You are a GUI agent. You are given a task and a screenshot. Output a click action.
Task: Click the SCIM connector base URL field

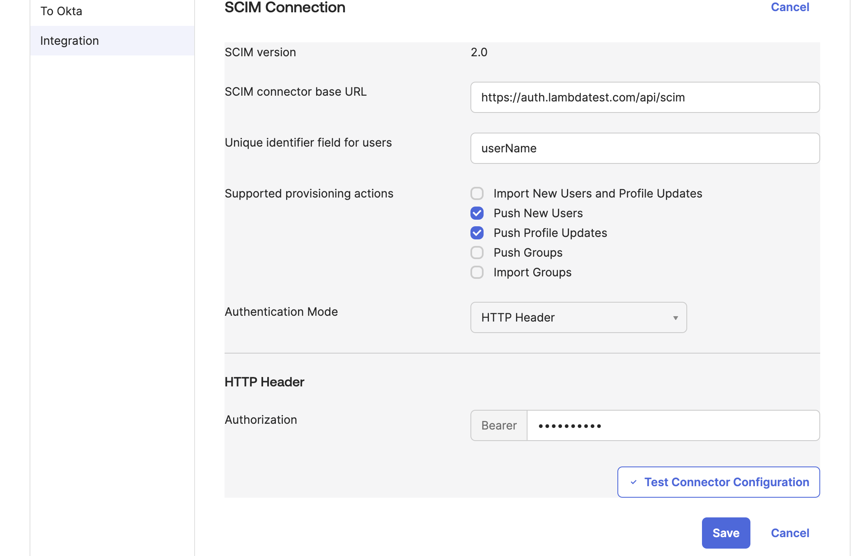click(x=645, y=97)
